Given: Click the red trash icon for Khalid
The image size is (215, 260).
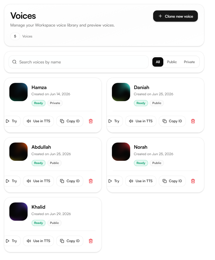Looking at the screenshot, I should [91, 241].
